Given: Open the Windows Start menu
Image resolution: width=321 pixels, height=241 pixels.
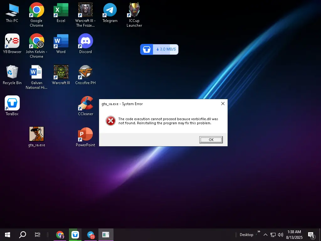Looking at the screenshot, I should pos(8,235).
